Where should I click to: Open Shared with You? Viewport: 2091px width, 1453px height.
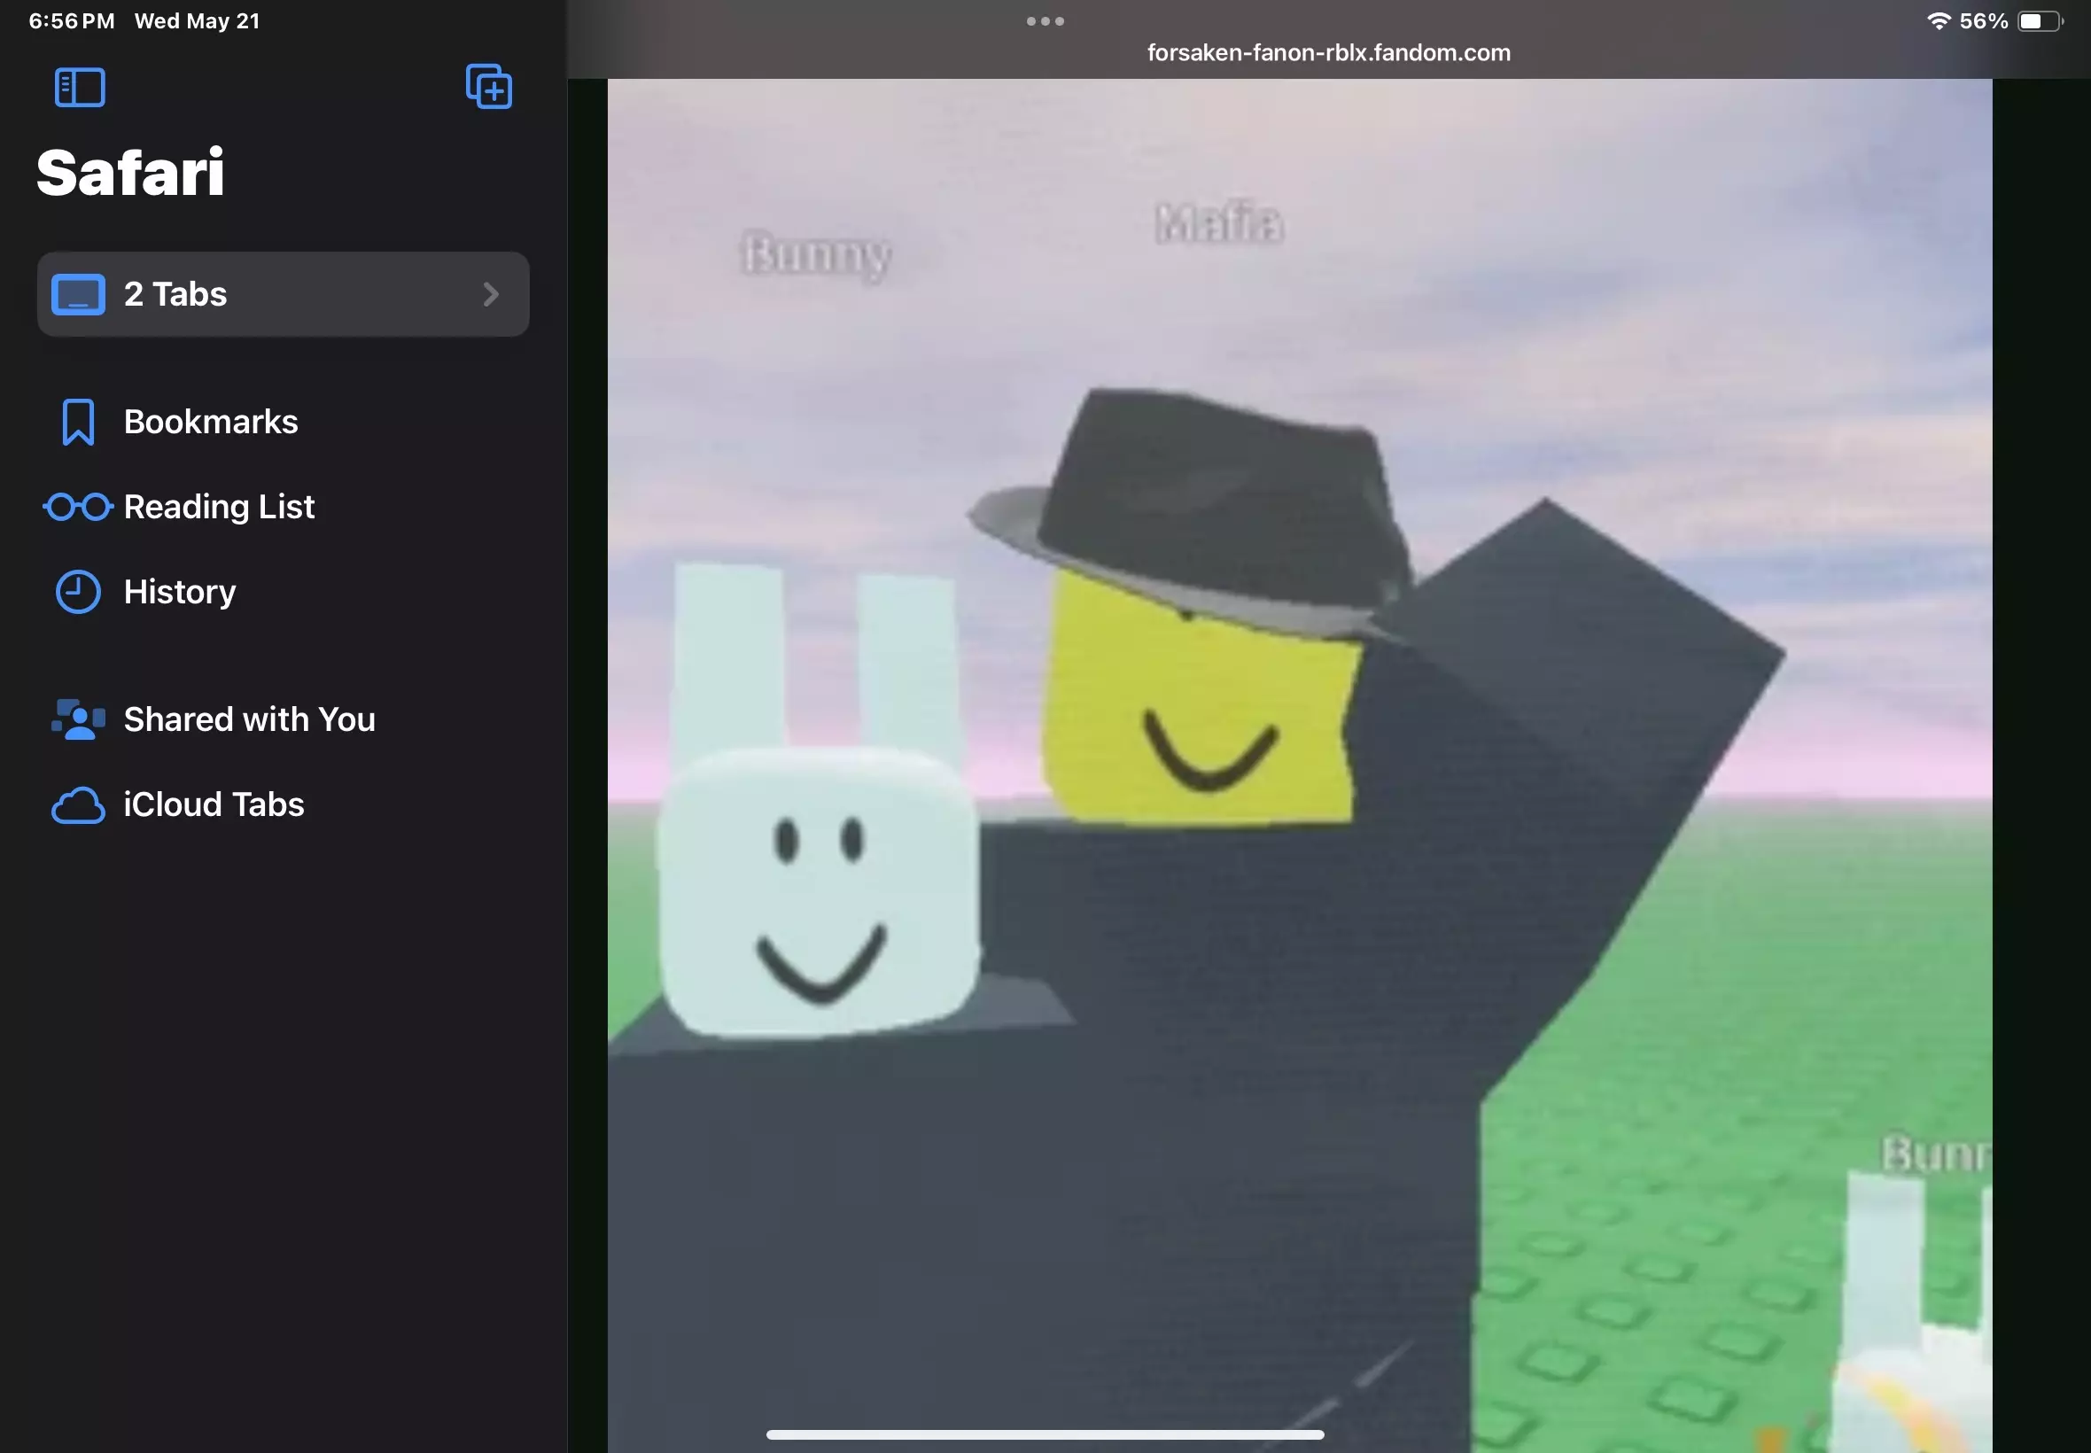pyautogui.click(x=250, y=720)
